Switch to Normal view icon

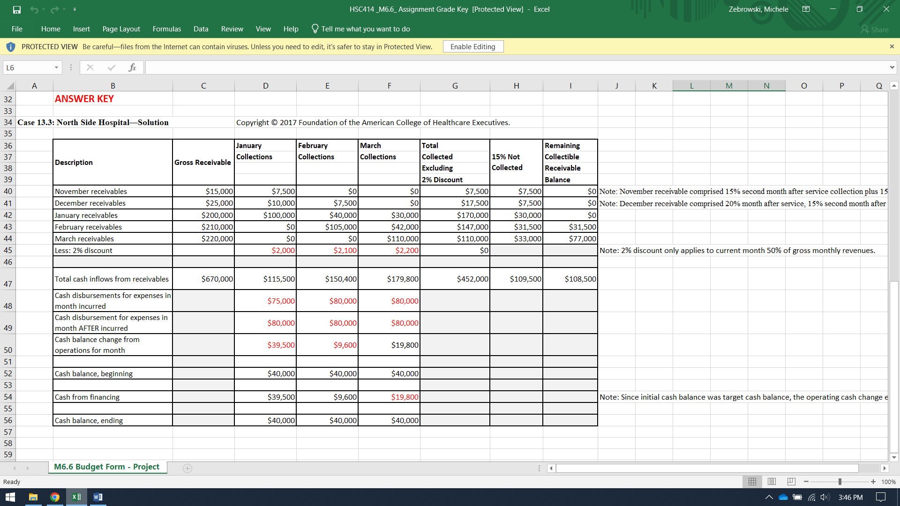coord(752,482)
